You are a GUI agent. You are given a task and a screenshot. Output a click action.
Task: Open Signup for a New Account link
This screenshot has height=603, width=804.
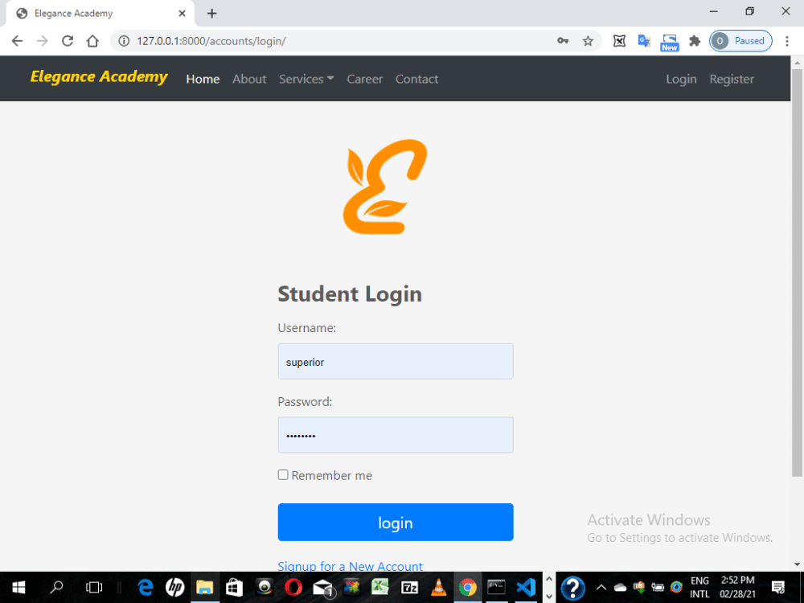point(351,566)
